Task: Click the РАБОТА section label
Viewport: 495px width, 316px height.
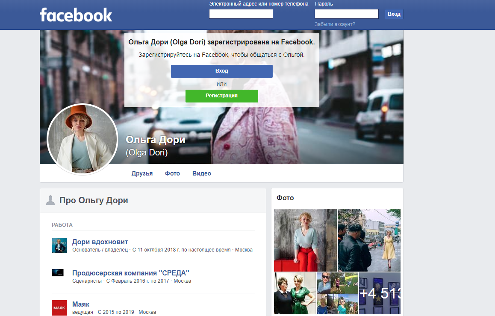Action: coord(62,225)
